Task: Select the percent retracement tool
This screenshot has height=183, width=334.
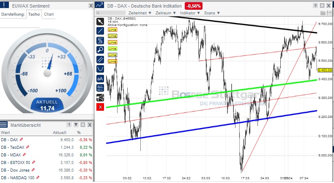Action: pos(100,40)
